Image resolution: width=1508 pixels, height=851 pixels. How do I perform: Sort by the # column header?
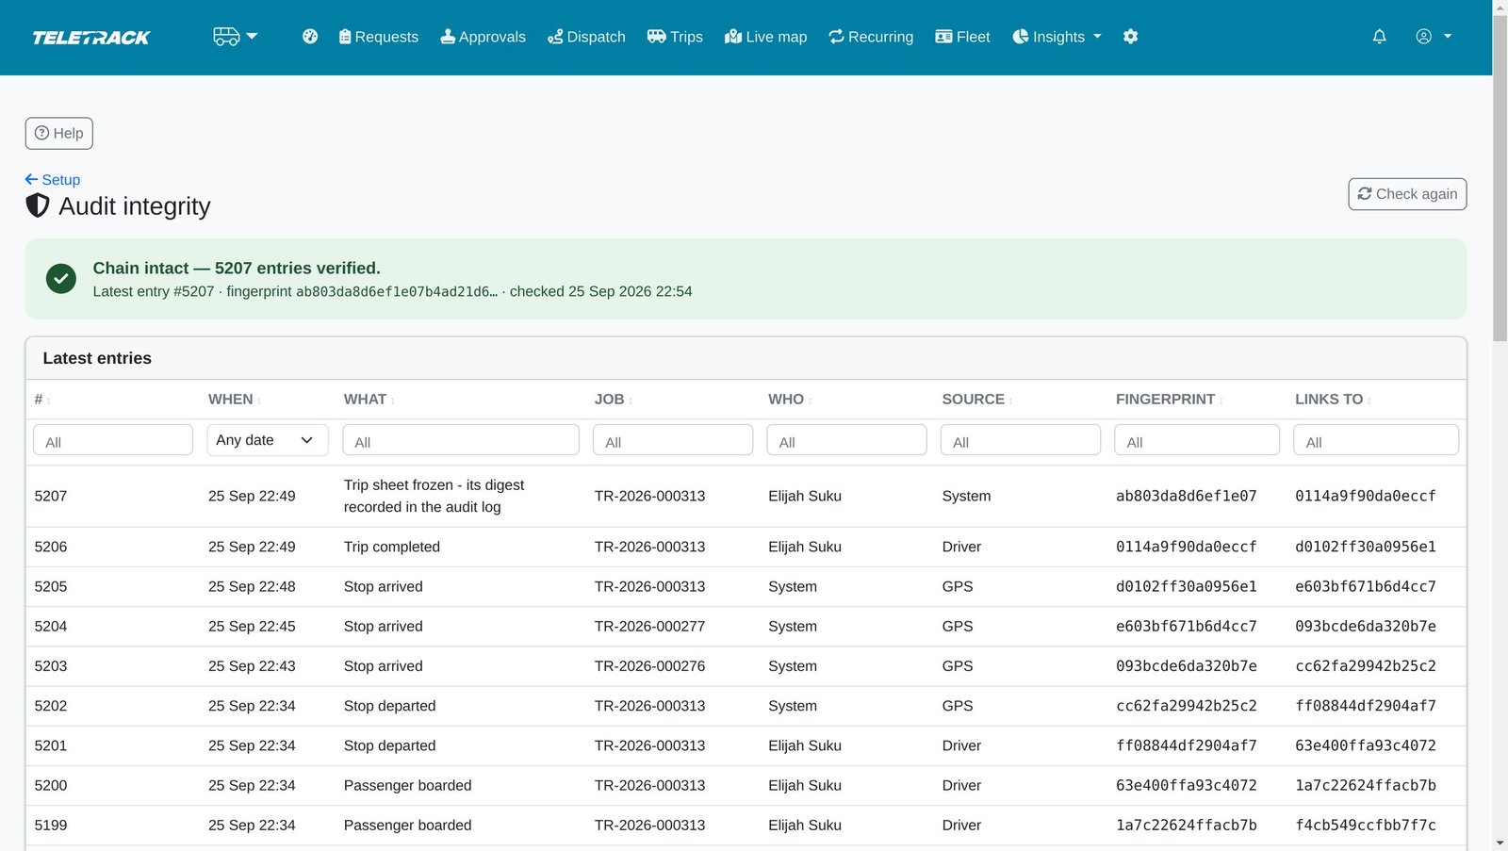[41, 400]
